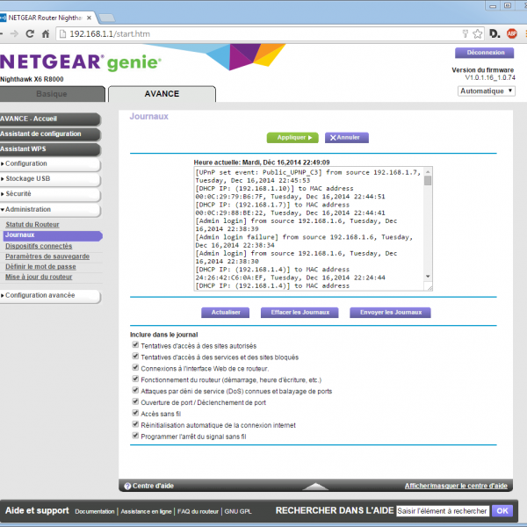Click the Centre d'aide question mark icon
The height and width of the screenshot is (527, 527).
(127, 486)
